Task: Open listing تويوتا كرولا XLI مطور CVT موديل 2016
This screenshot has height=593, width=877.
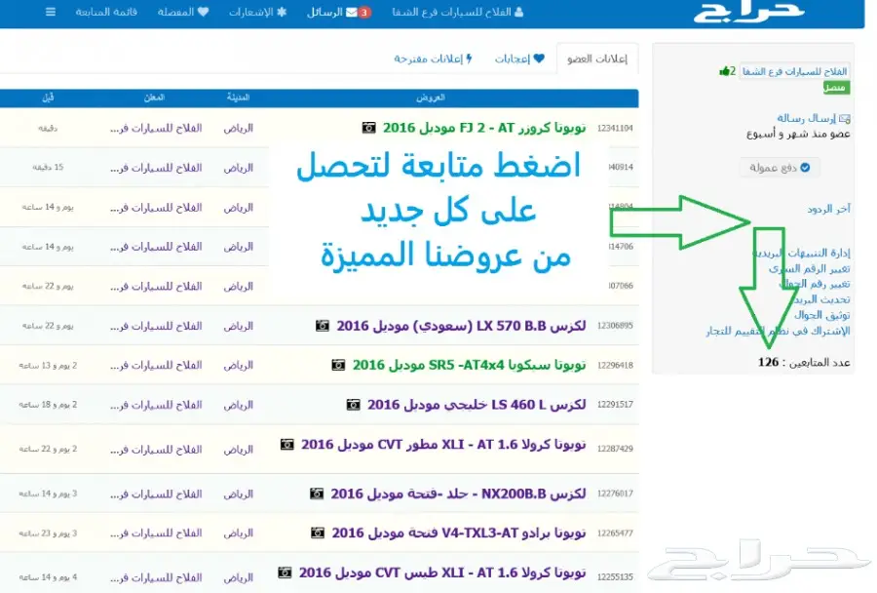Action: click(443, 445)
